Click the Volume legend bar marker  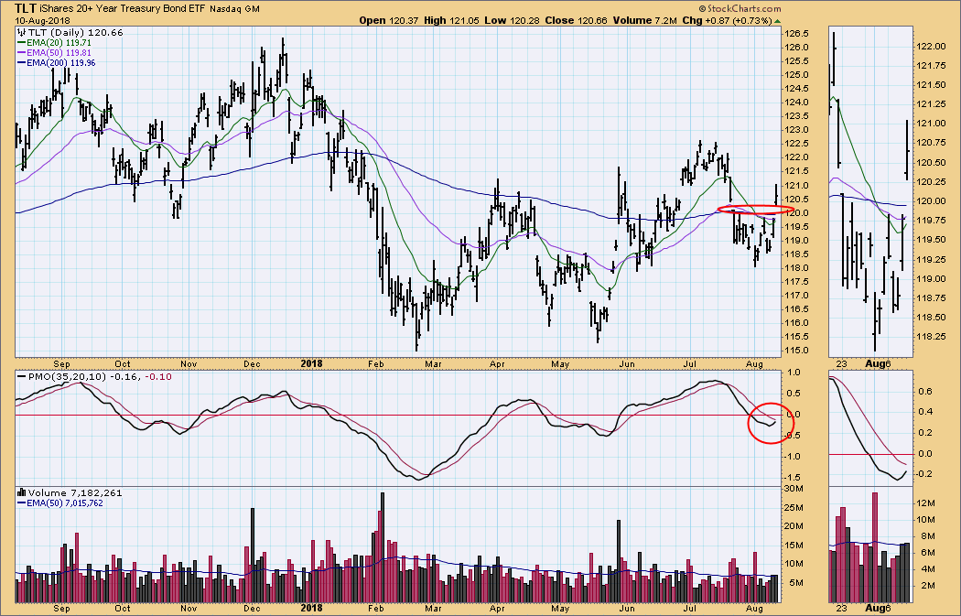(21, 492)
